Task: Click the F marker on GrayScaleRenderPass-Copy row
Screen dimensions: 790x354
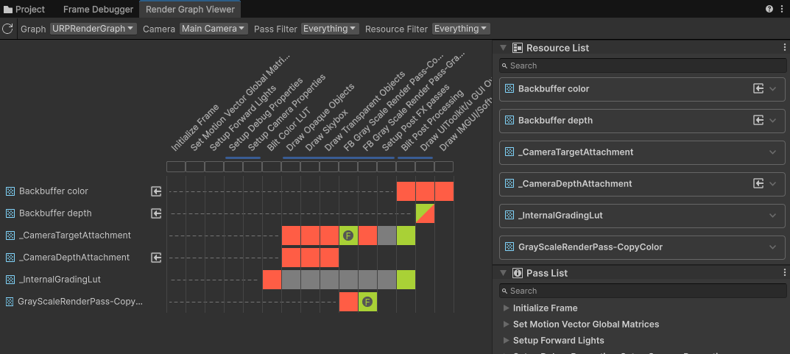Action: click(367, 302)
